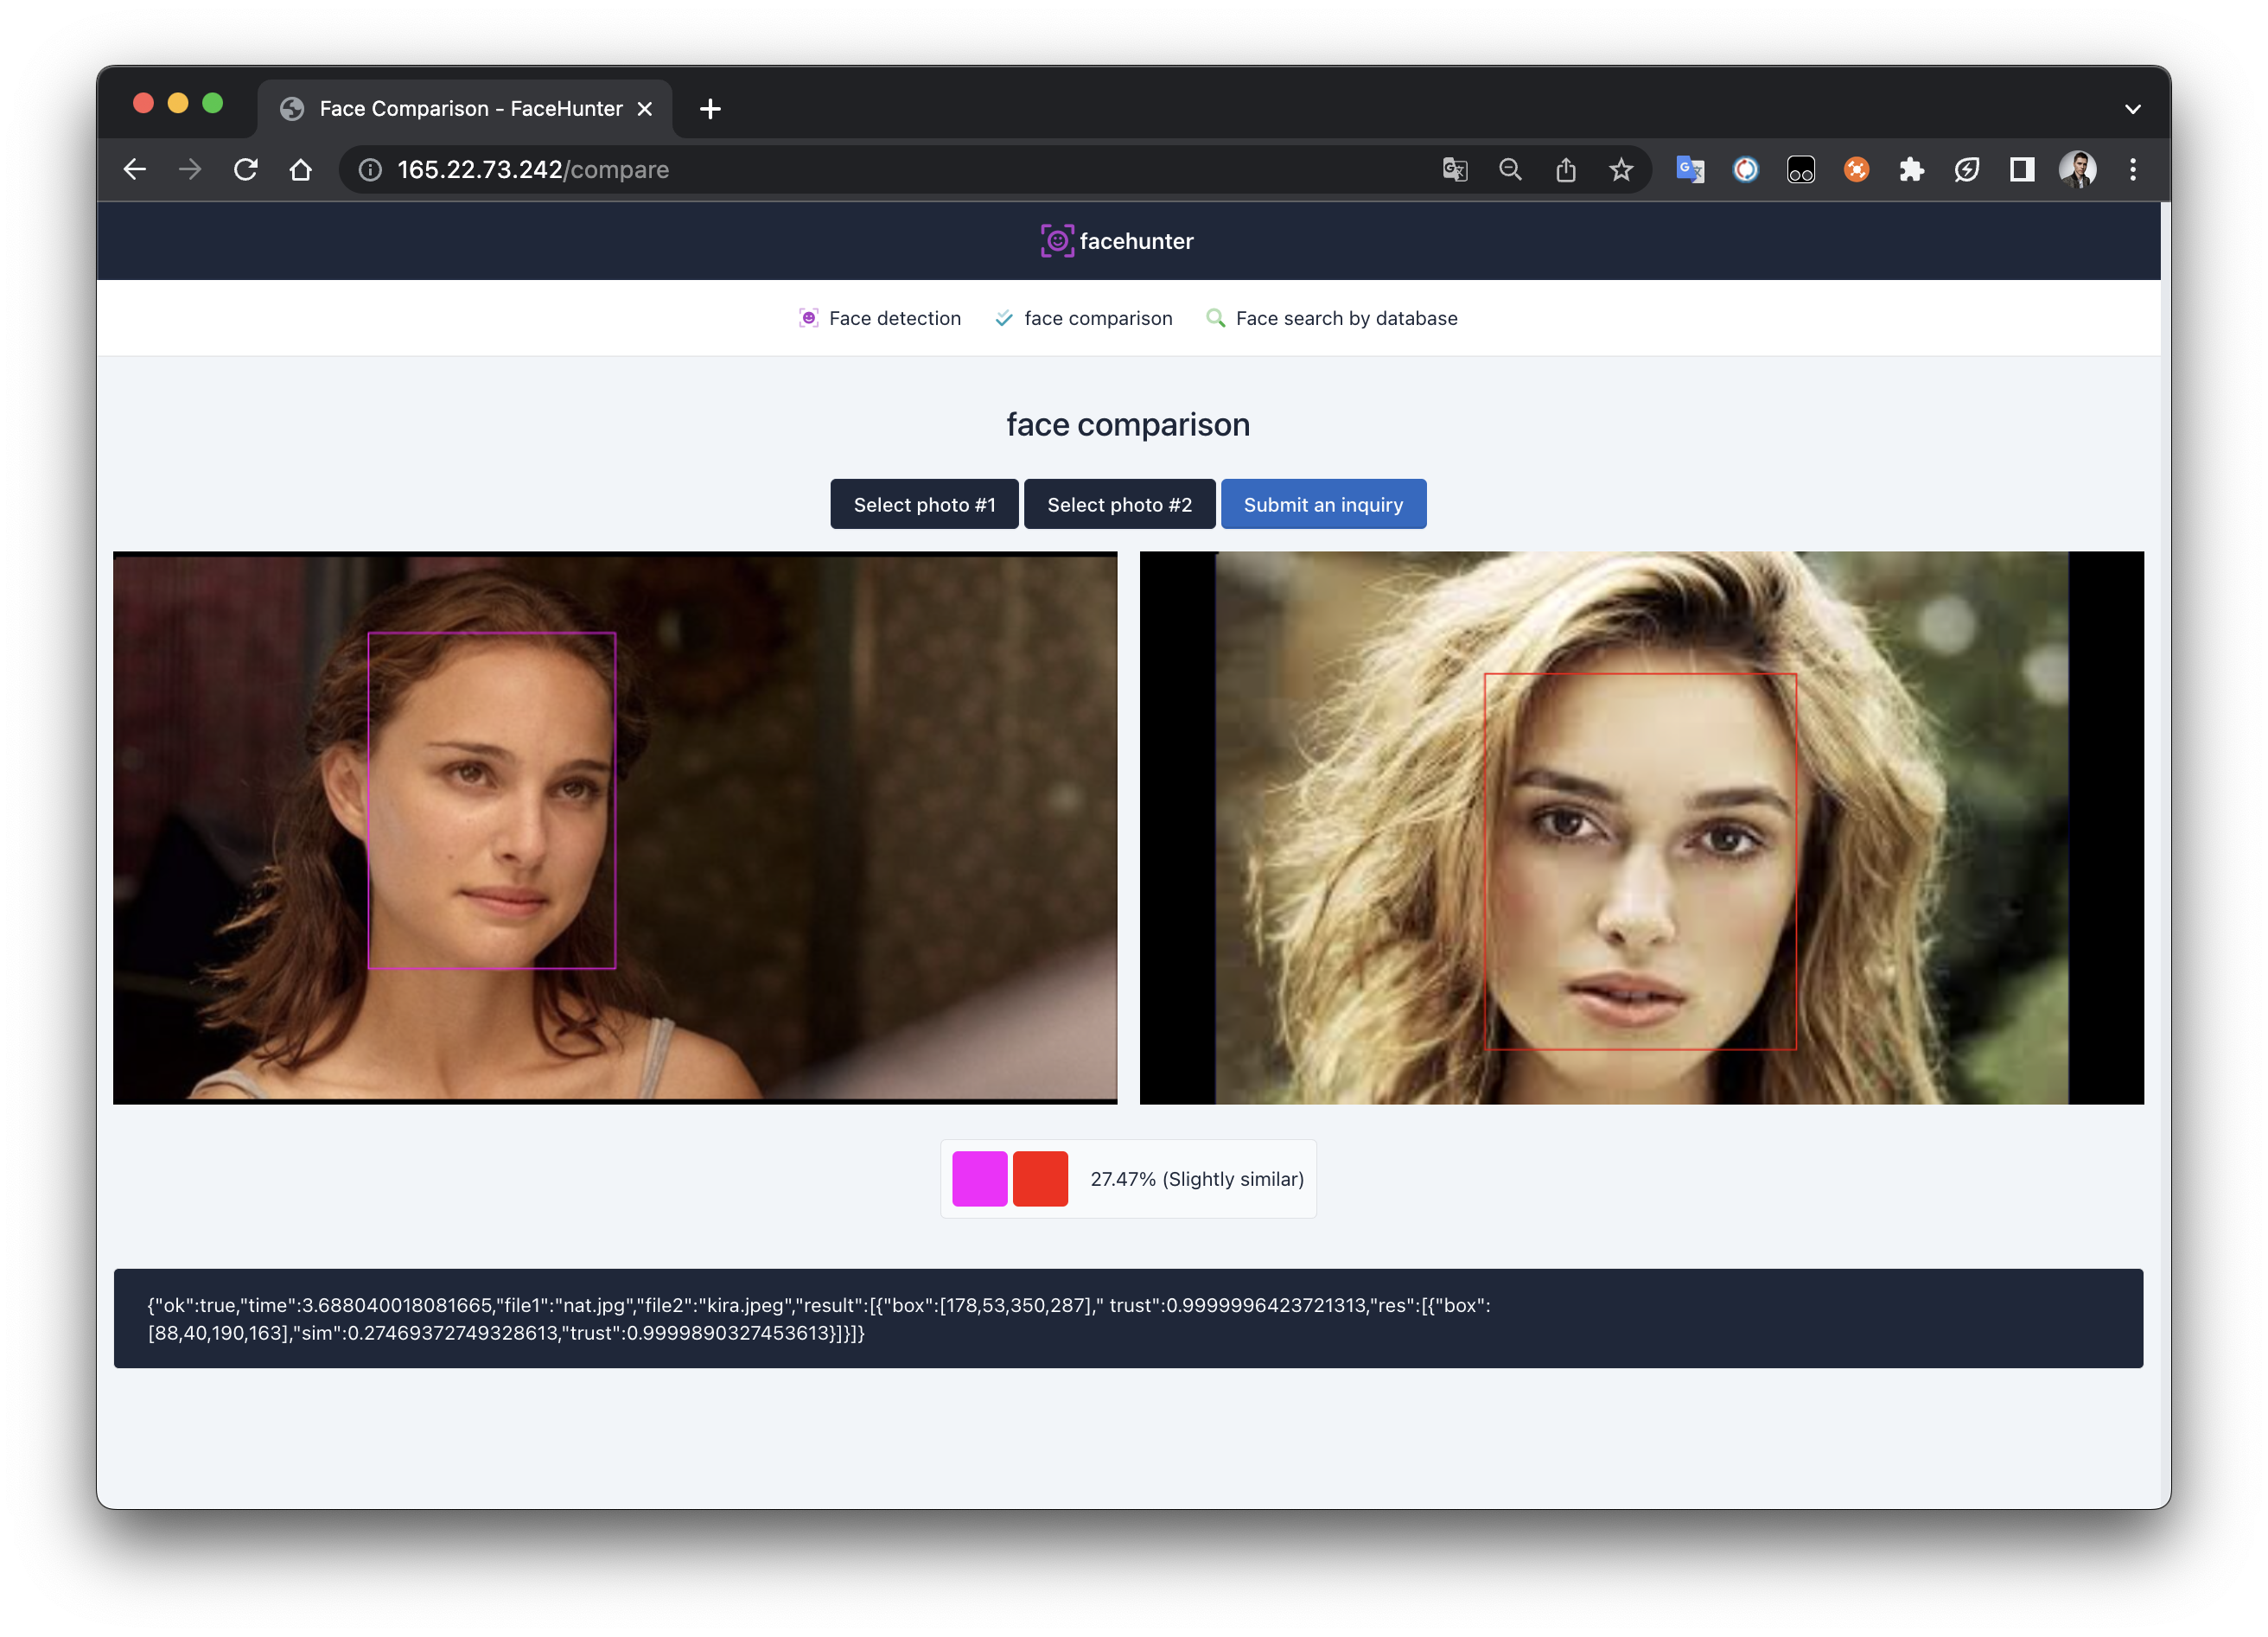Open the Chrome three-dot menu
The width and height of the screenshot is (2268, 1637).
click(2133, 170)
